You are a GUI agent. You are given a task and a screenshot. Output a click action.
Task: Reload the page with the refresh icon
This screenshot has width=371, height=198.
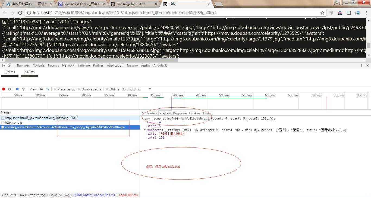click(x=20, y=13)
